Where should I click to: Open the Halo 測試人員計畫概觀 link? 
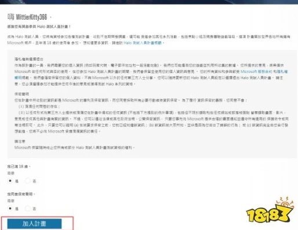(143, 43)
